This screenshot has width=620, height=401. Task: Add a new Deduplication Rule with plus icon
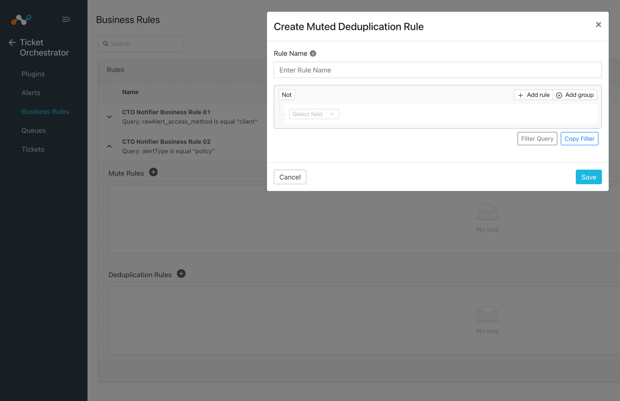pyautogui.click(x=181, y=274)
